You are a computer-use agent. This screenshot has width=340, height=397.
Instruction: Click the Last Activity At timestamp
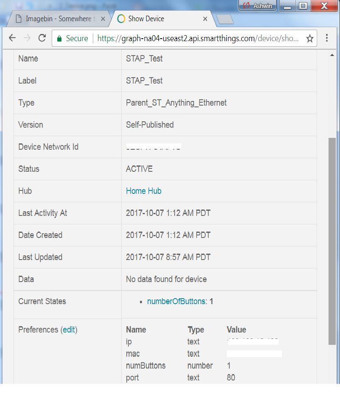point(168,213)
